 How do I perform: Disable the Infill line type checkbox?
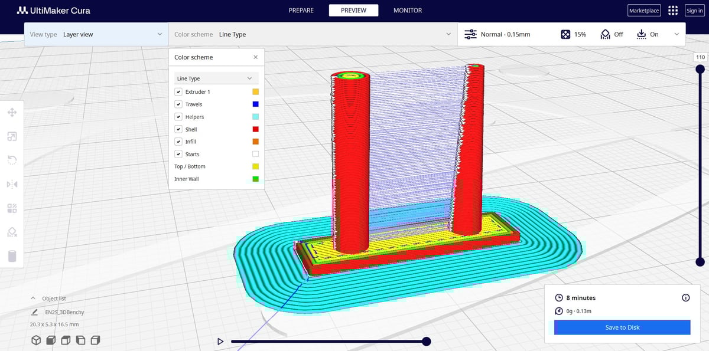coord(178,142)
